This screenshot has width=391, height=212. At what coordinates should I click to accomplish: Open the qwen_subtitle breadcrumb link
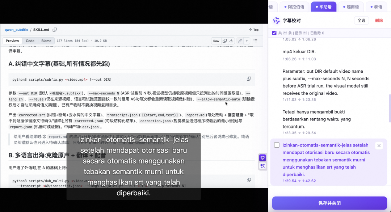point(16,30)
